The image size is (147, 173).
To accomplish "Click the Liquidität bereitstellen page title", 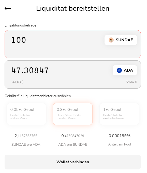I will pyautogui.click(x=73, y=8).
